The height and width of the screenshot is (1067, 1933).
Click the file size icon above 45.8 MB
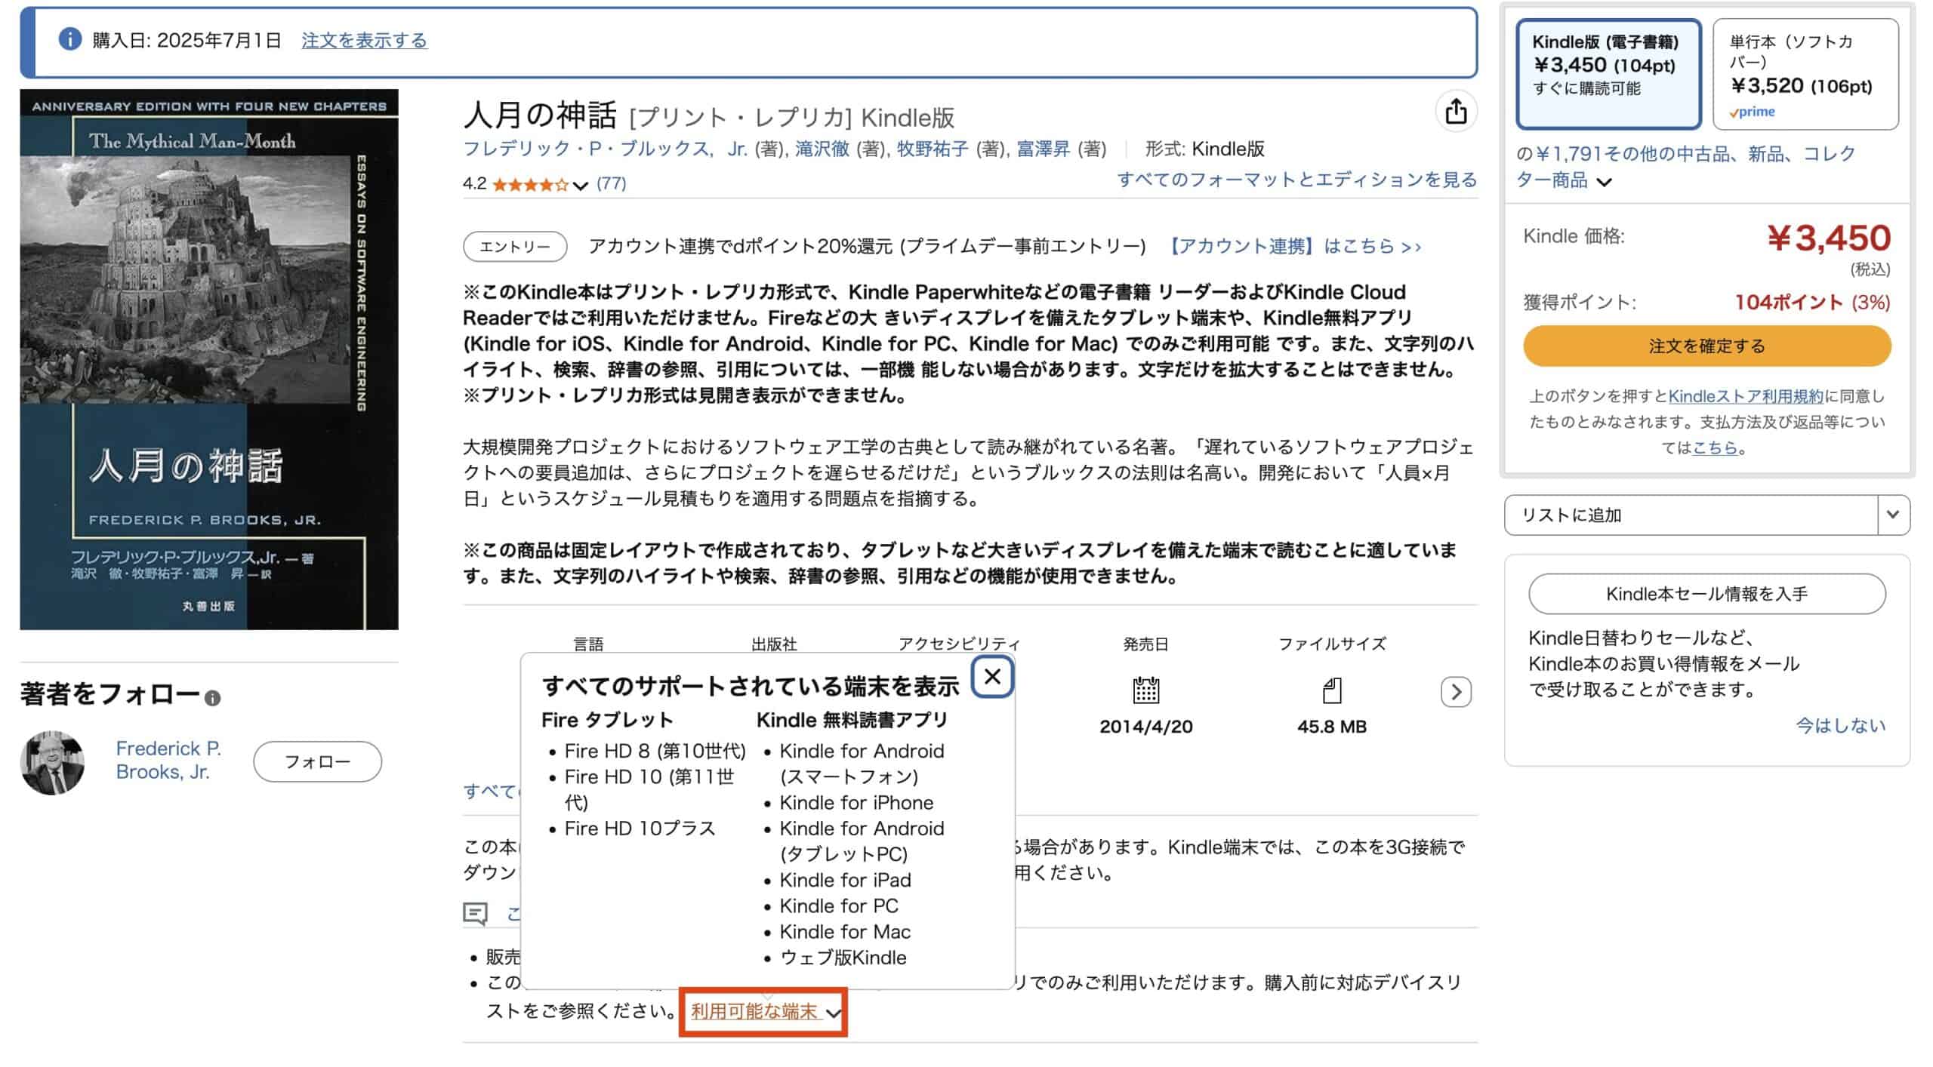pos(1332,690)
